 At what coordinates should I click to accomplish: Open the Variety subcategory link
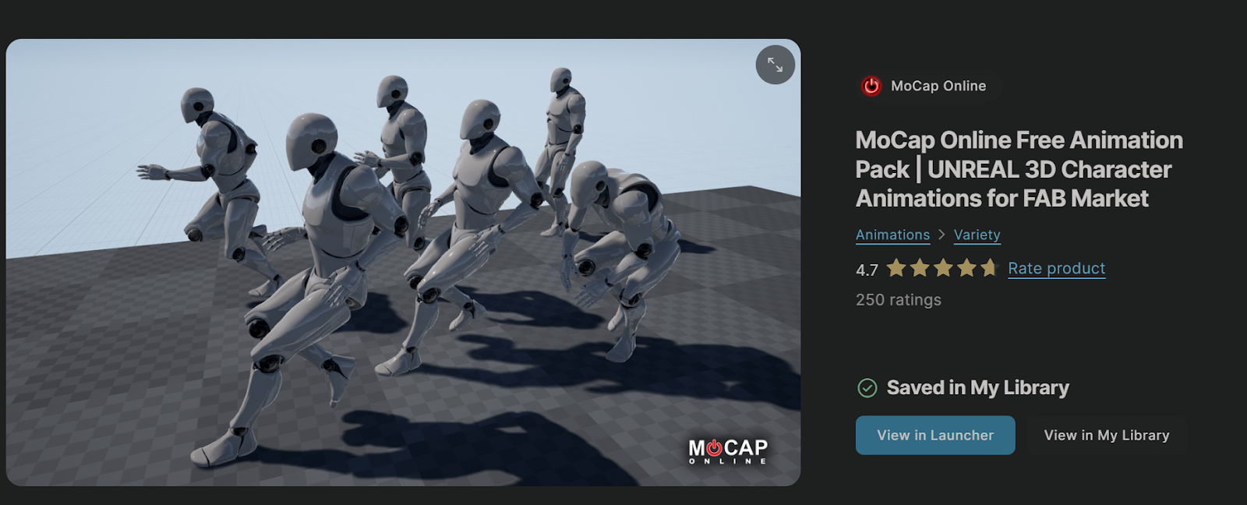click(977, 235)
